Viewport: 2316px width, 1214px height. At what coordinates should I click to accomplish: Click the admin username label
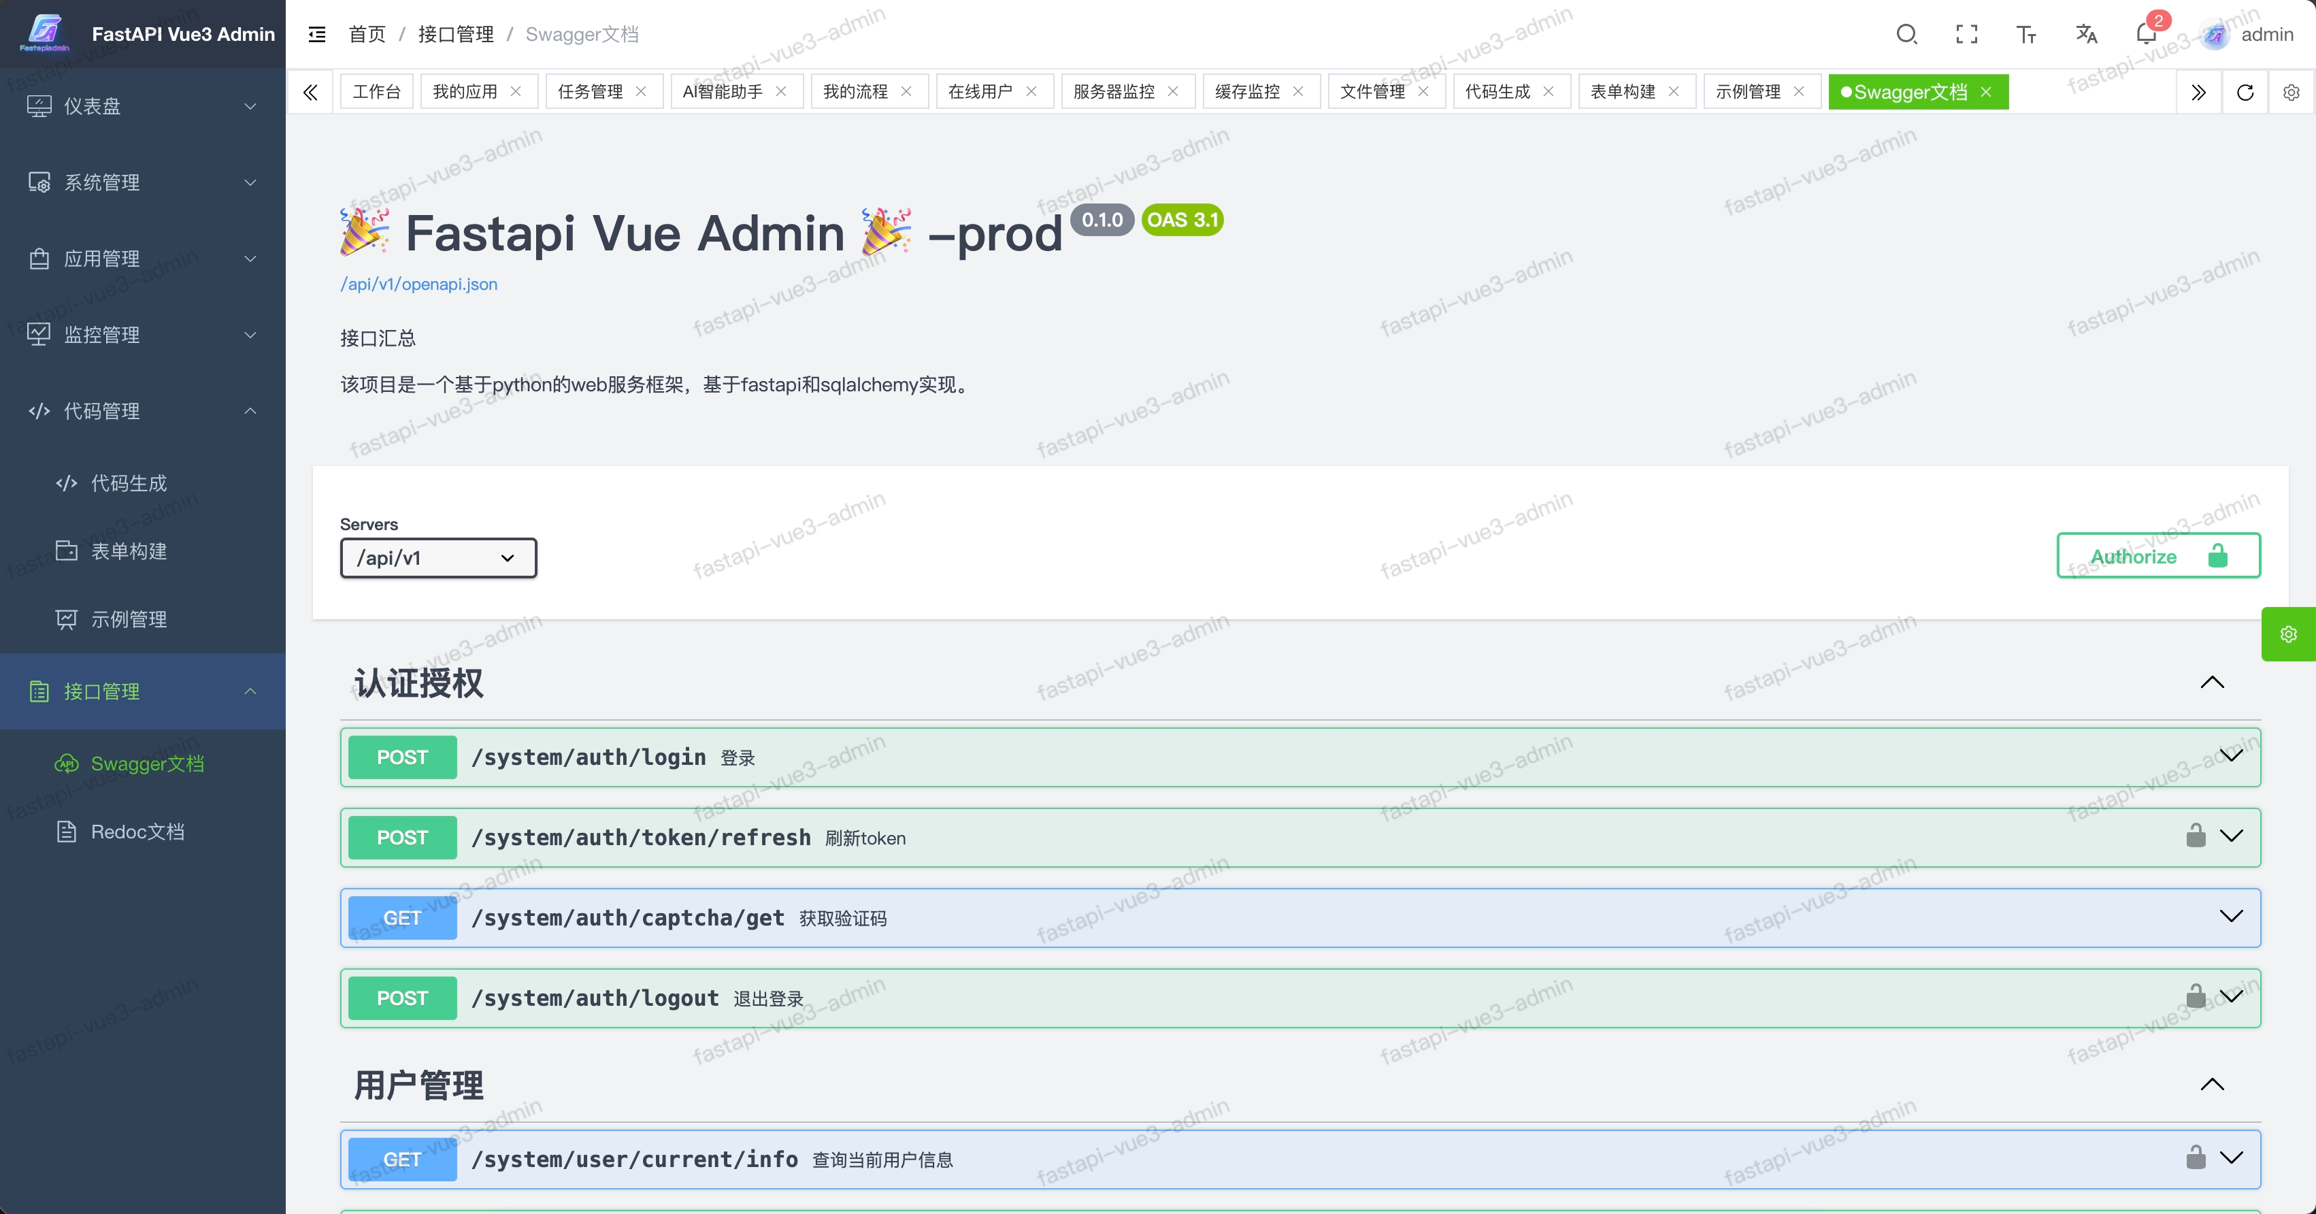[x=2266, y=34]
